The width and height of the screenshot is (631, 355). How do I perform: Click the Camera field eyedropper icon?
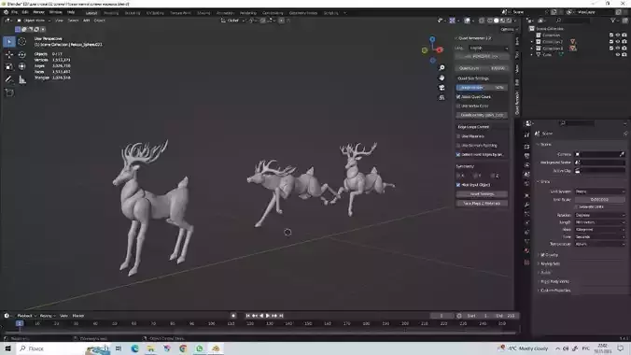click(622, 154)
